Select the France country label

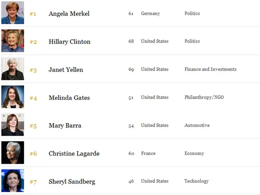[x=148, y=153]
